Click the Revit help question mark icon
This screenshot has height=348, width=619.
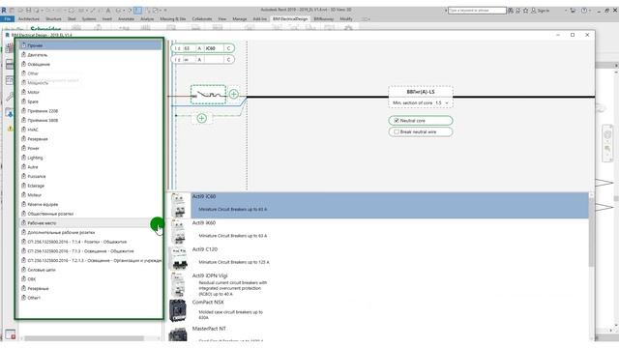click(x=584, y=11)
